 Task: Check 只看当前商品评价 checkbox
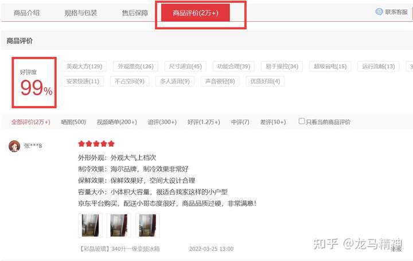(302, 121)
